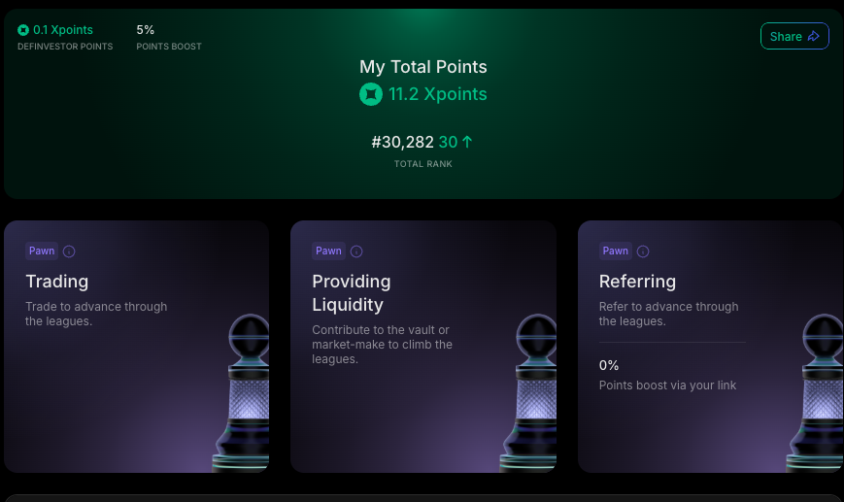Click the info icon on Trading card
844x502 pixels.
69,251
